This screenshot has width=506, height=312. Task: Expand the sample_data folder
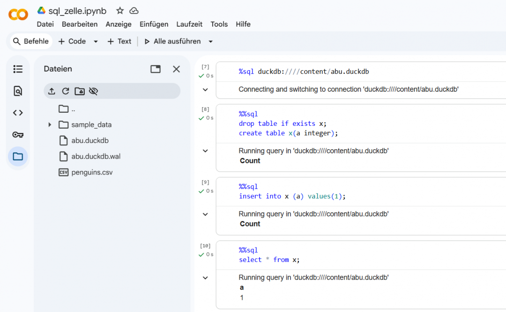[50, 124]
